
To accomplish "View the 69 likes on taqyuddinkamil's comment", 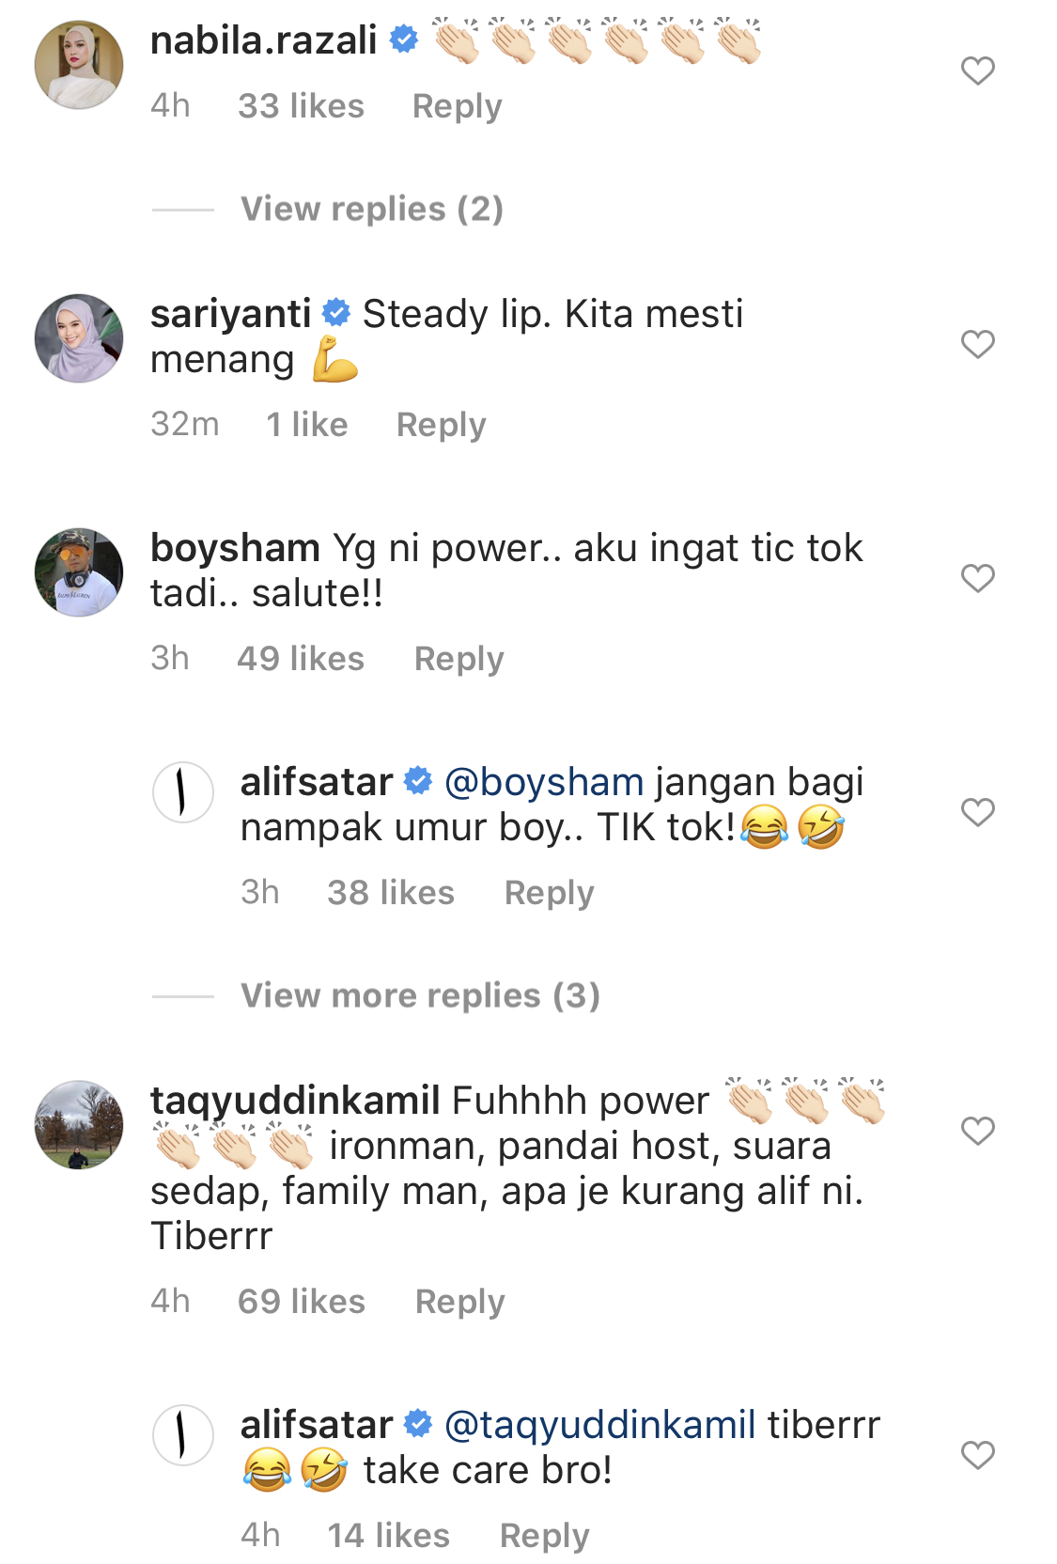I will 302,1302.
